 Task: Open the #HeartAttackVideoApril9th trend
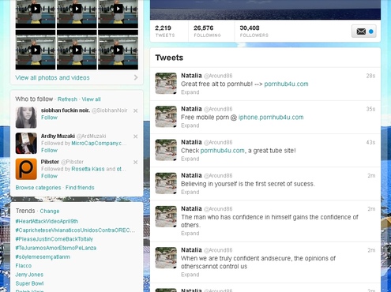point(47,221)
